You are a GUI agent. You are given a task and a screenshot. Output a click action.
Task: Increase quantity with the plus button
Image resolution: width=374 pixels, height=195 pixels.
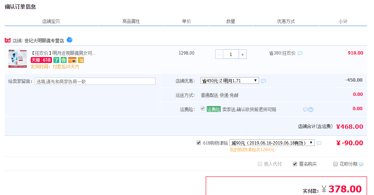(x=242, y=55)
